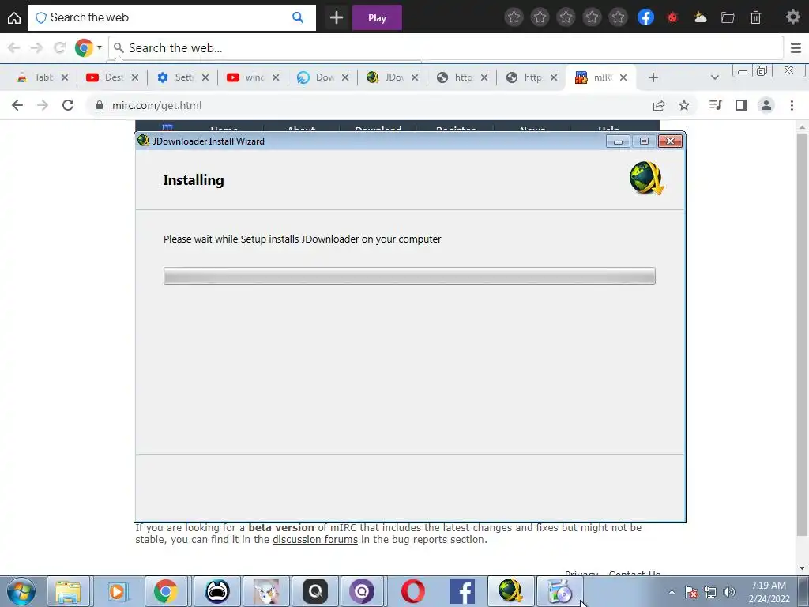Click the installation progress bar
Viewport: 809px width, 607px height.
pos(409,276)
